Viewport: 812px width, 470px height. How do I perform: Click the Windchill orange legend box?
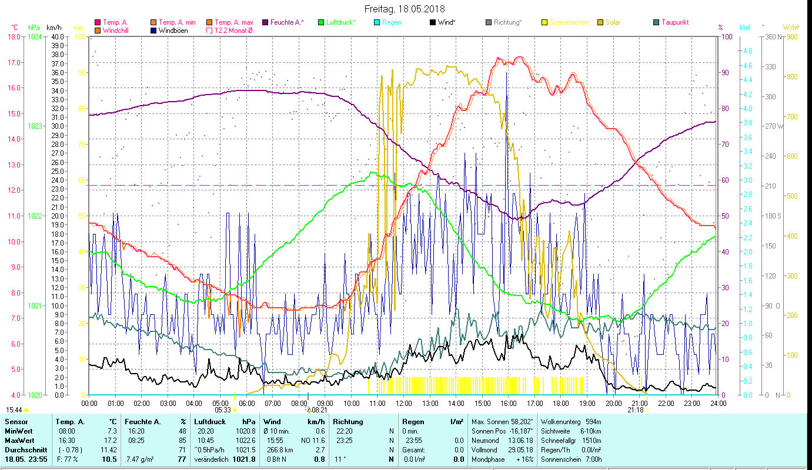98,30
